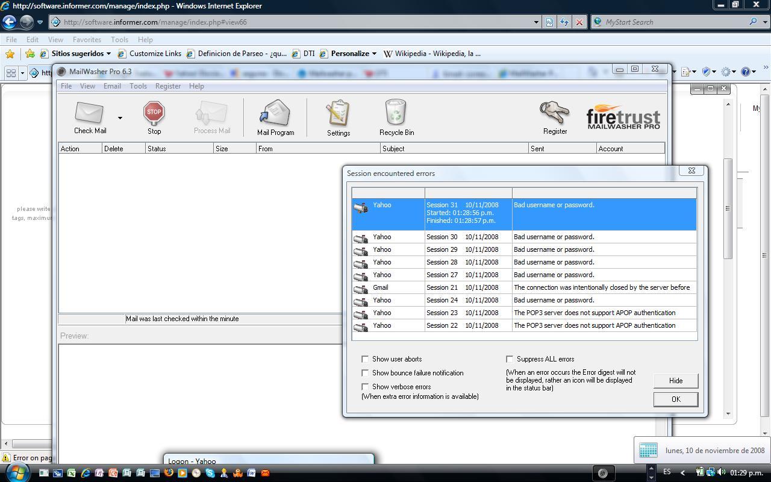Show hidden system tray icons arrow
Viewport: 771px width, 482px height.
coord(682,473)
